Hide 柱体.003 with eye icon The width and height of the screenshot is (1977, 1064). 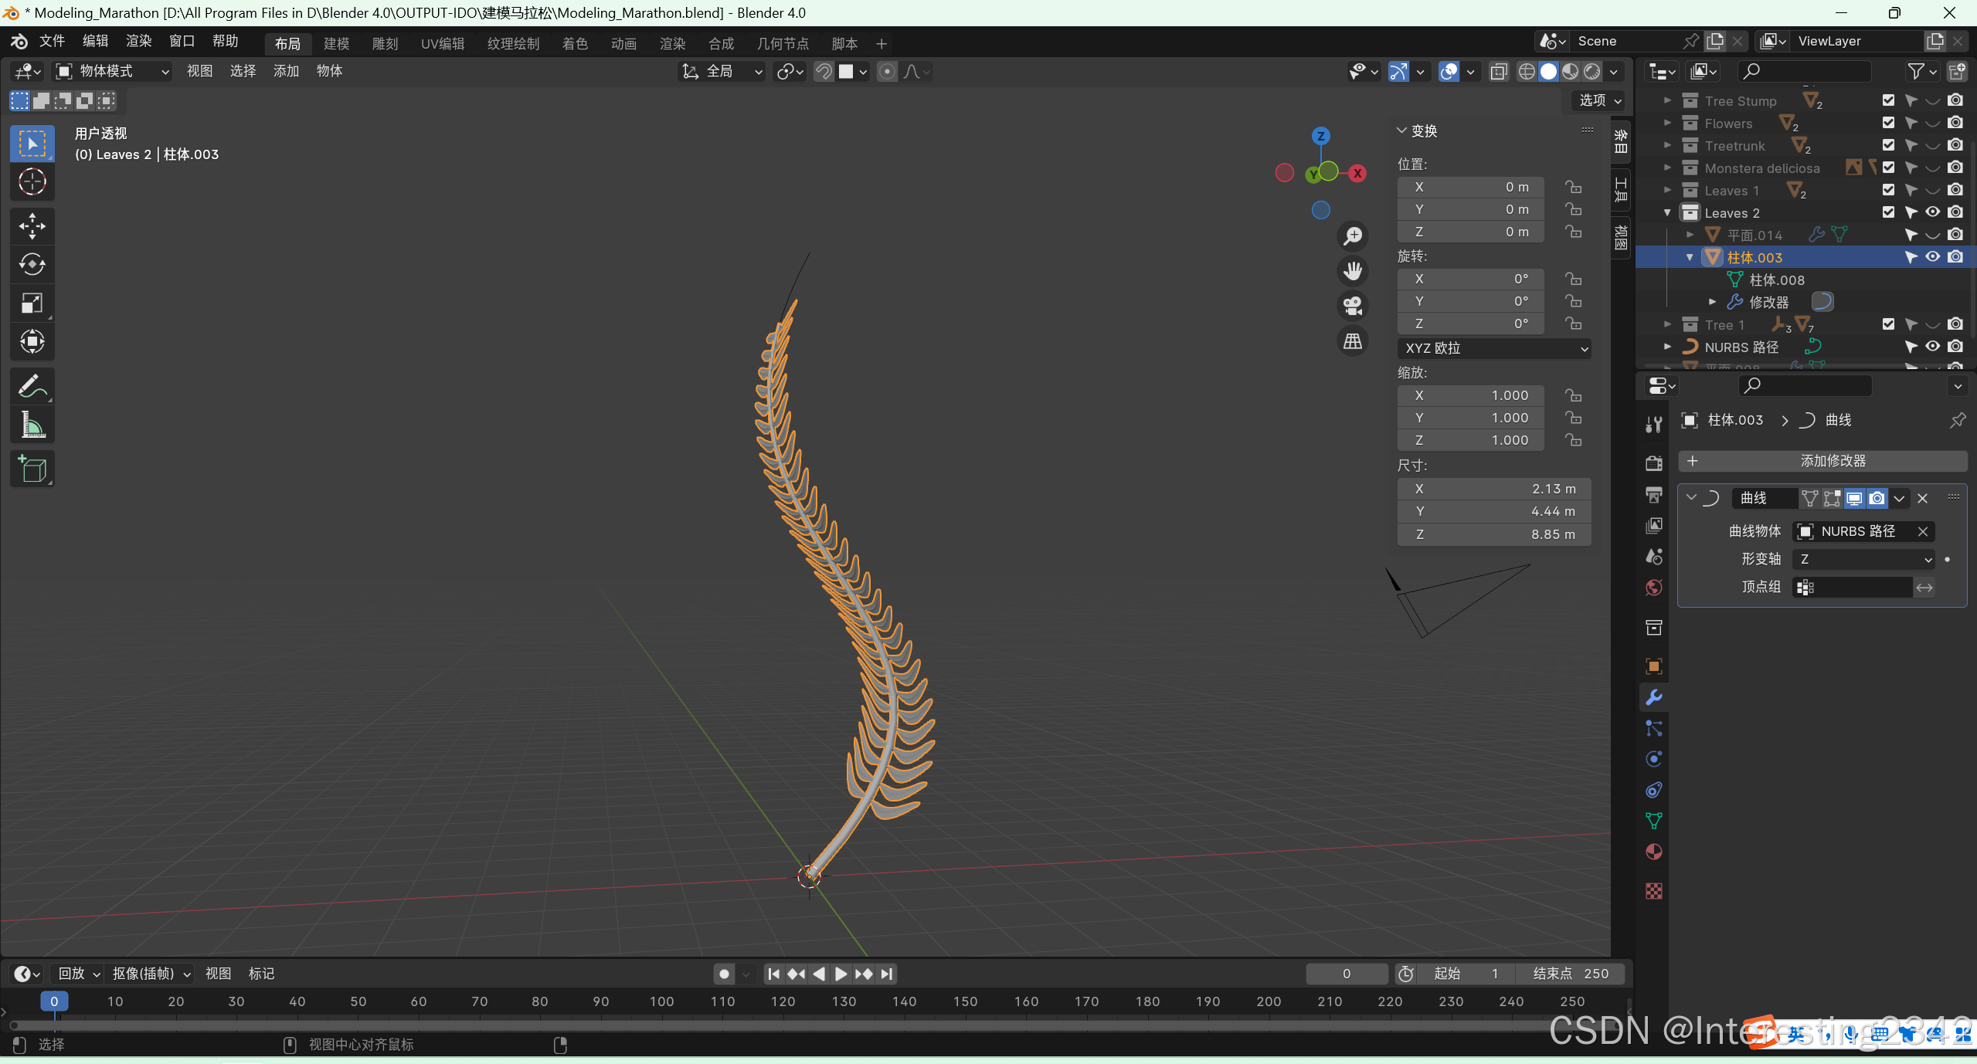coord(1932,257)
